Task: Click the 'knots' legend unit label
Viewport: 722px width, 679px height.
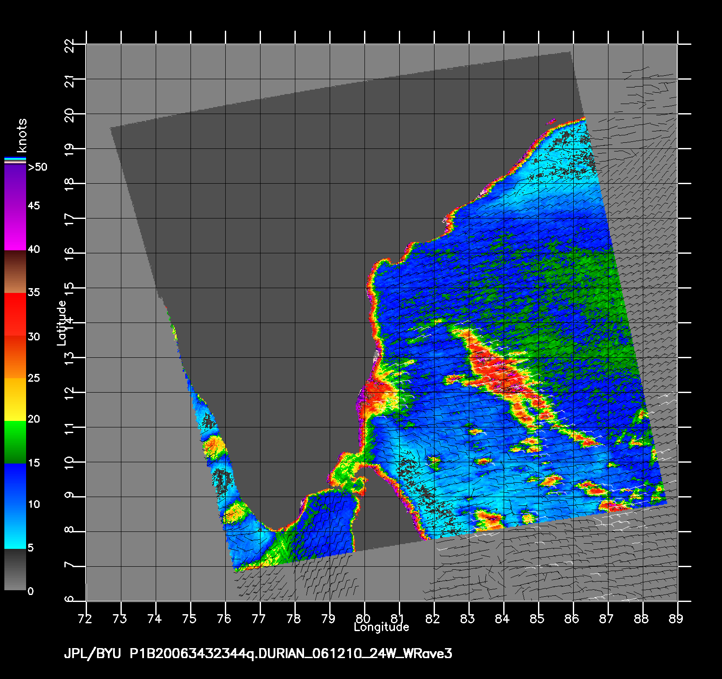Action: (22, 135)
